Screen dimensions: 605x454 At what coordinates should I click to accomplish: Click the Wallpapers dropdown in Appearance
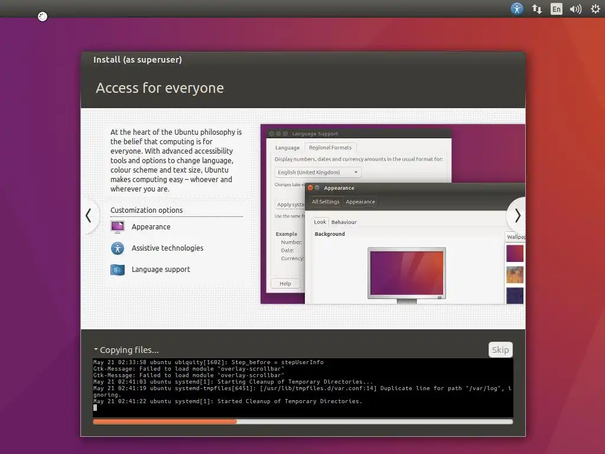point(515,236)
